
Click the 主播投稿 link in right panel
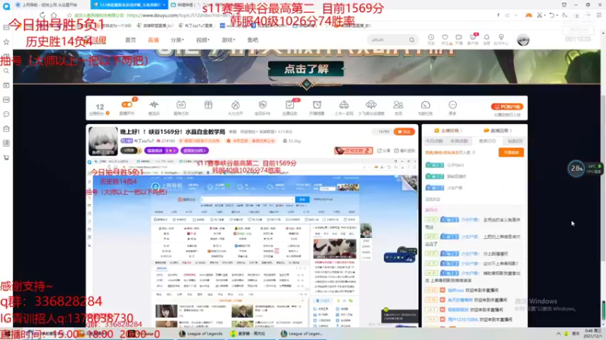pos(448,131)
